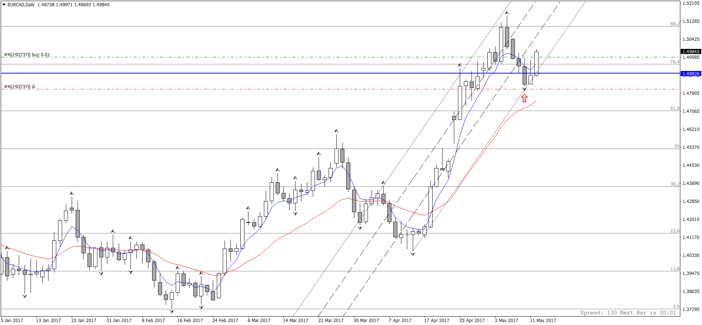Click the 14 Mar 2017 date label
The width and height of the screenshot is (702, 325).
tap(296, 321)
